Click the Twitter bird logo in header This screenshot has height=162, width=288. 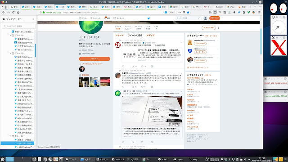148,18
